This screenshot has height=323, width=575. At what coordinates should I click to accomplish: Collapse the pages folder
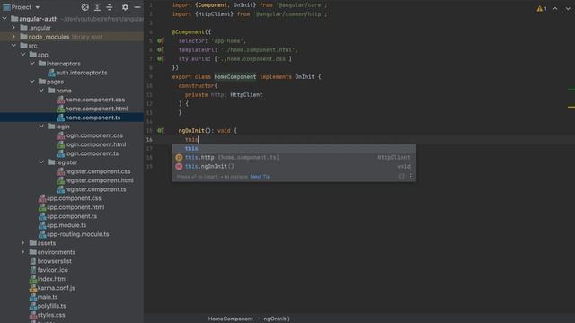click(32, 82)
